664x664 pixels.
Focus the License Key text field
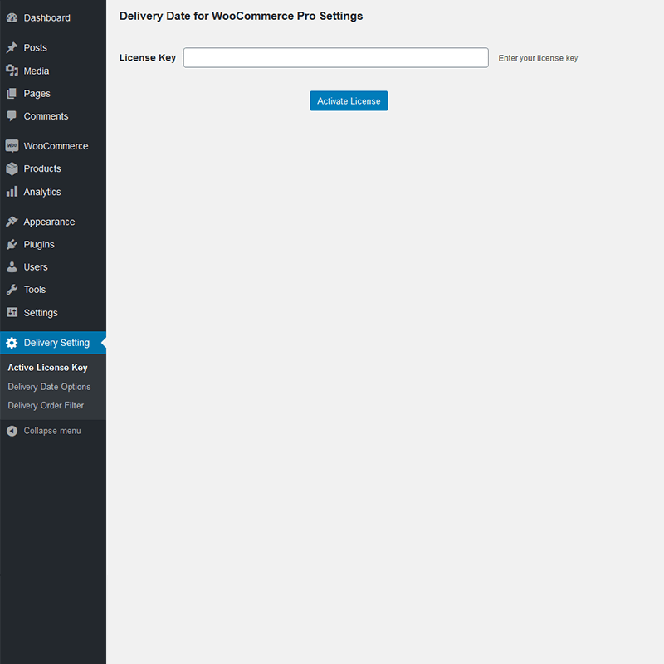click(335, 57)
